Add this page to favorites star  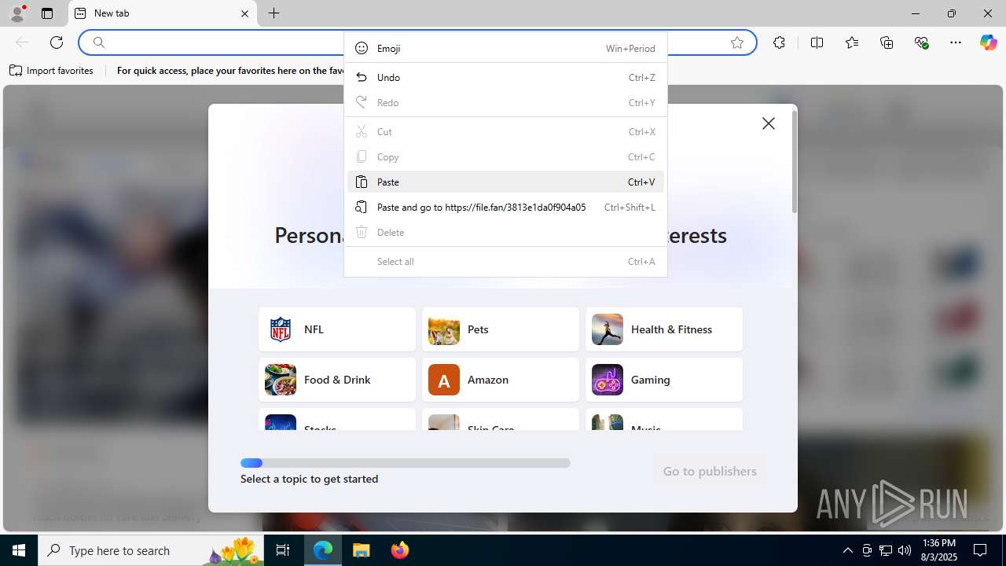[x=737, y=42]
